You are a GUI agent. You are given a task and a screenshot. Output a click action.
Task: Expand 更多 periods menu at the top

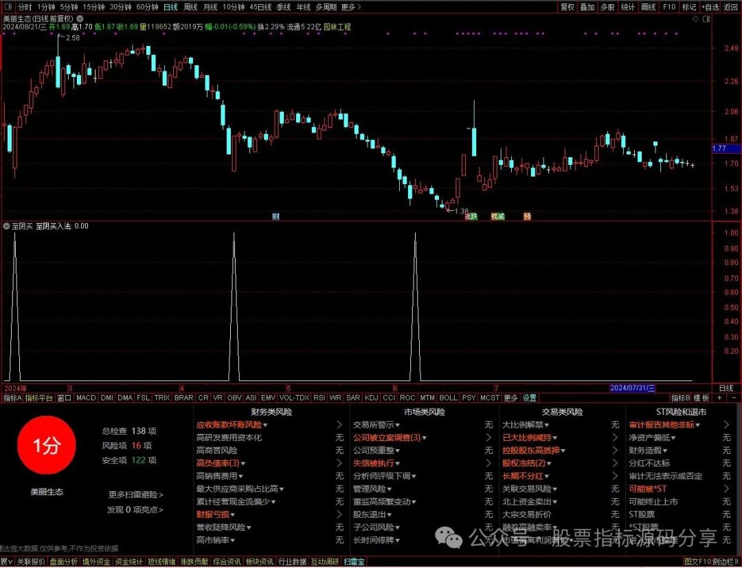point(350,7)
